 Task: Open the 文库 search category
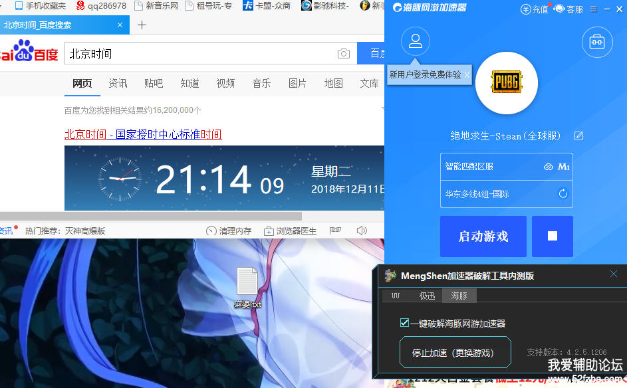(369, 83)
